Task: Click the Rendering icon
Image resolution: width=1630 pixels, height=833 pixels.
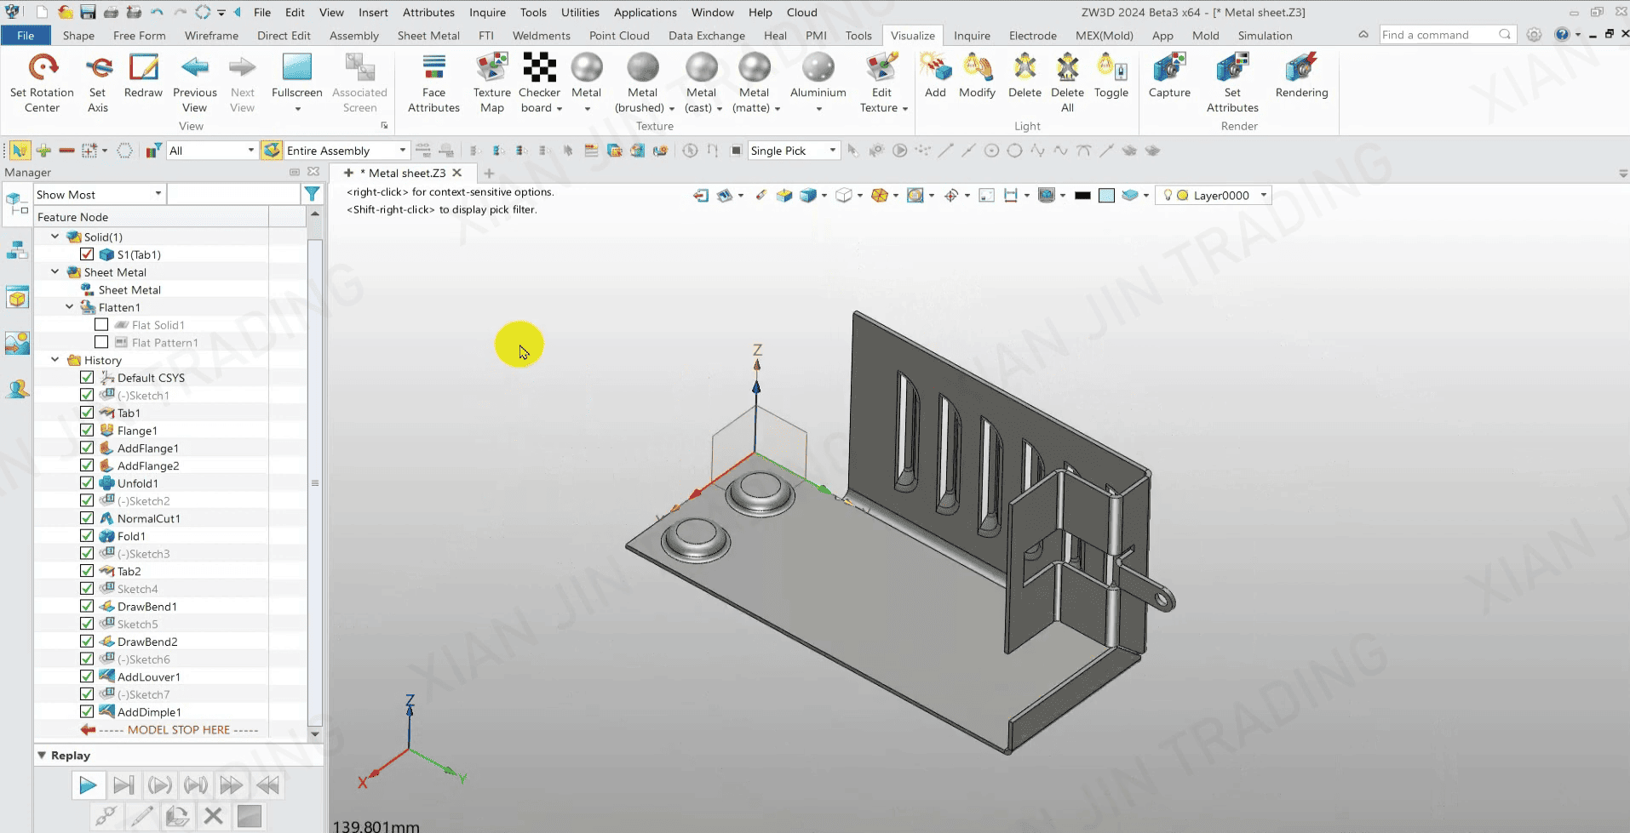Action: tap(1300, 68)
